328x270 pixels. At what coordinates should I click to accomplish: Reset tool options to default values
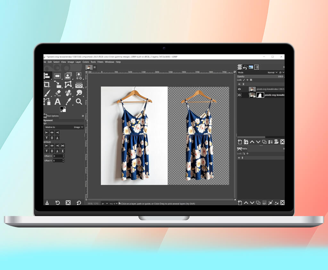tap(79, 203)
